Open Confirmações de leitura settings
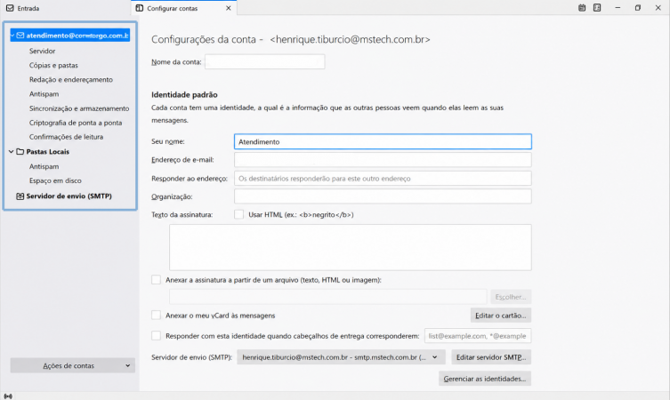The width and height of the screenshot is (670, 400). [66, 137]
